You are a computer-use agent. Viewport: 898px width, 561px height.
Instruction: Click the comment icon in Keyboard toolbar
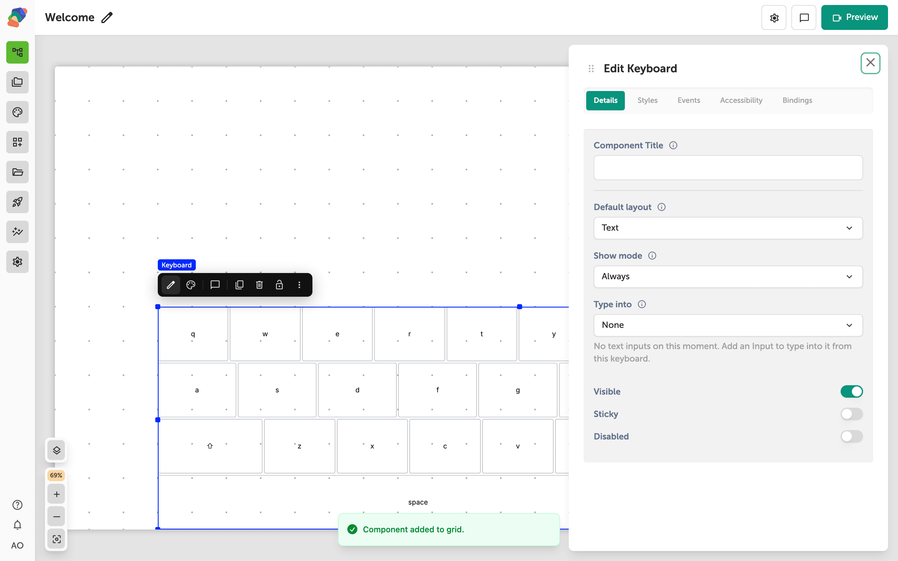(215, 285)
